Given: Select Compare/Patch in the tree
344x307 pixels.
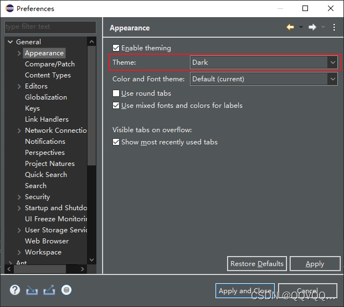Looking at the screenshot, I should point(50,64).
